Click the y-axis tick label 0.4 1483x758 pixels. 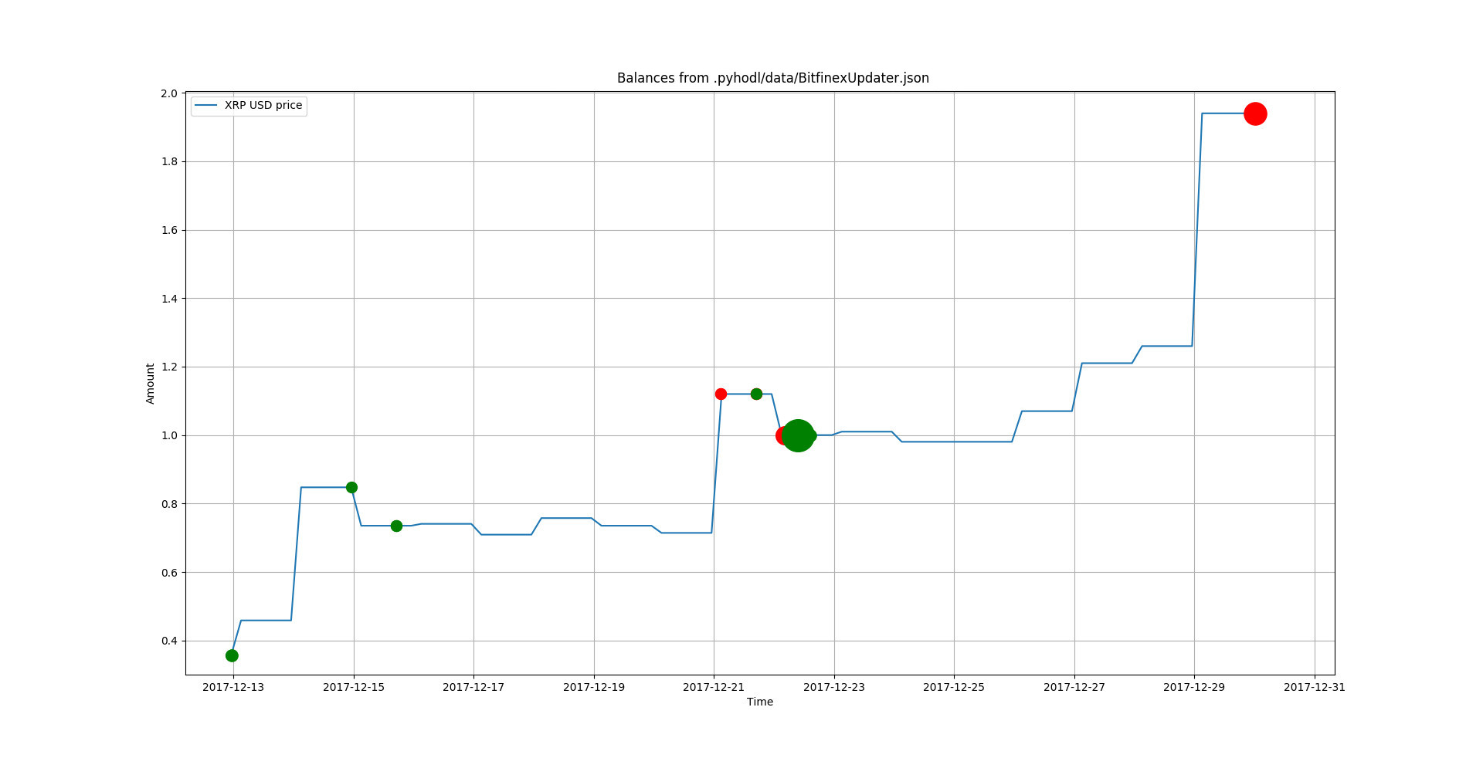169,641
